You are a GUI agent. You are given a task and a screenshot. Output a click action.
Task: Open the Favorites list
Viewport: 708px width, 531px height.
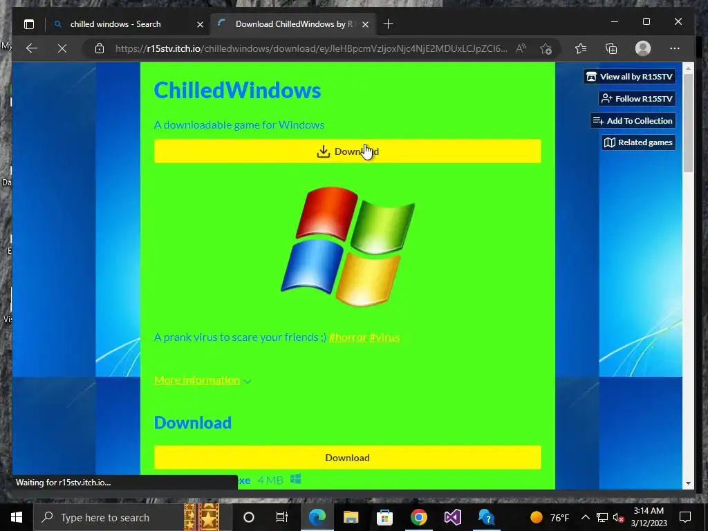(581, 48)
